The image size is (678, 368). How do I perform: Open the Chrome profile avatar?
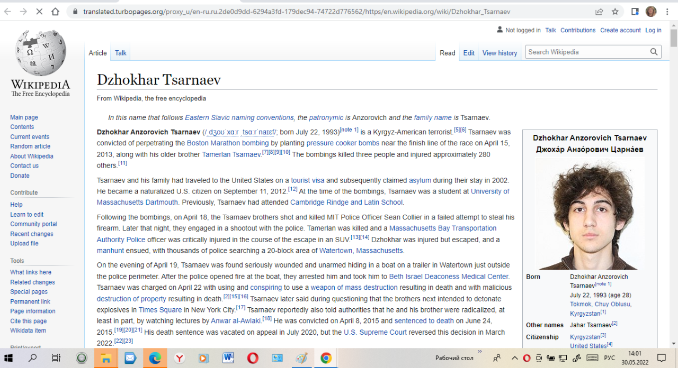651,12
